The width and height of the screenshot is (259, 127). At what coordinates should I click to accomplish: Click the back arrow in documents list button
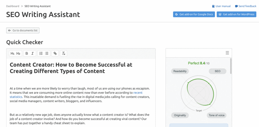pos(10,30)
